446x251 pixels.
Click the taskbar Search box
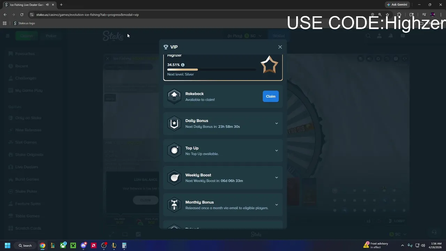[25, 245]
